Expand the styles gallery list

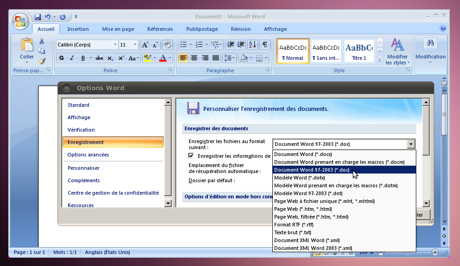[x=379, y=60]
